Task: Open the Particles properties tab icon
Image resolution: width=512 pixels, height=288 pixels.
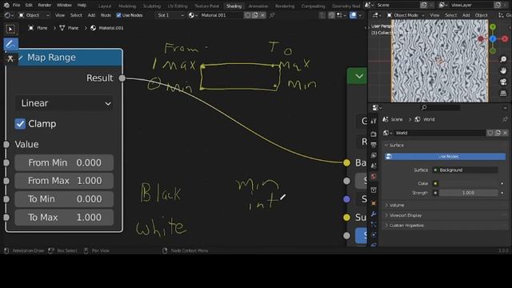Action: pos(374,224)
